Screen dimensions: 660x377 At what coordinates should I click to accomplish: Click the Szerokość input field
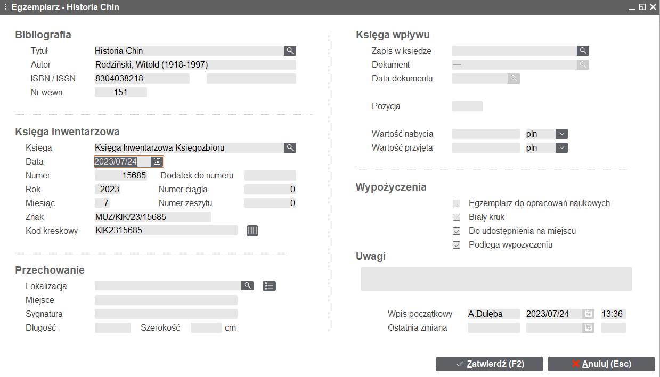tap(206, 327)
